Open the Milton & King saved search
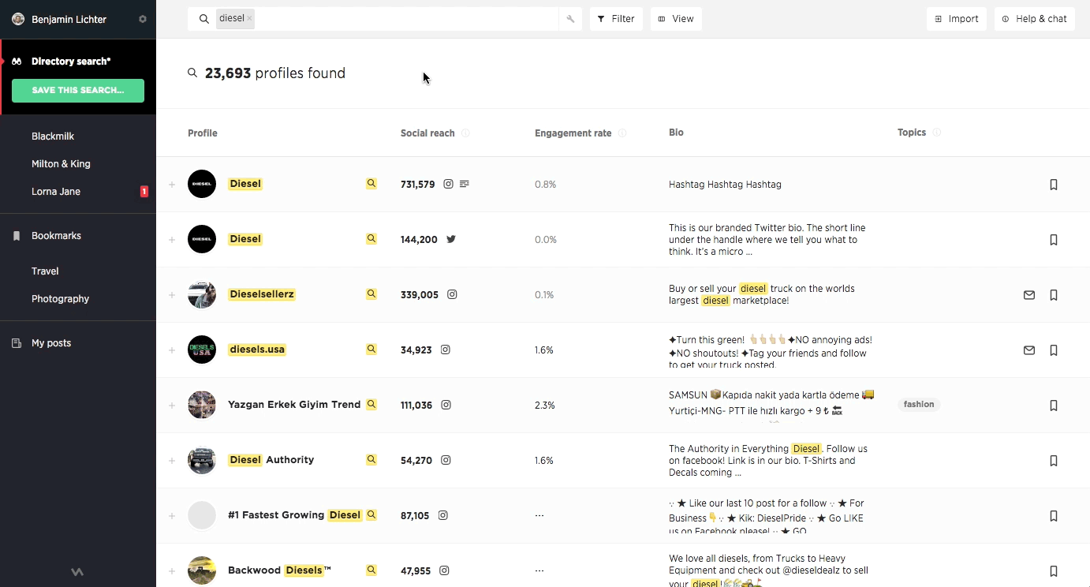This screenshot has width=1090, height=587. (61, 164)
